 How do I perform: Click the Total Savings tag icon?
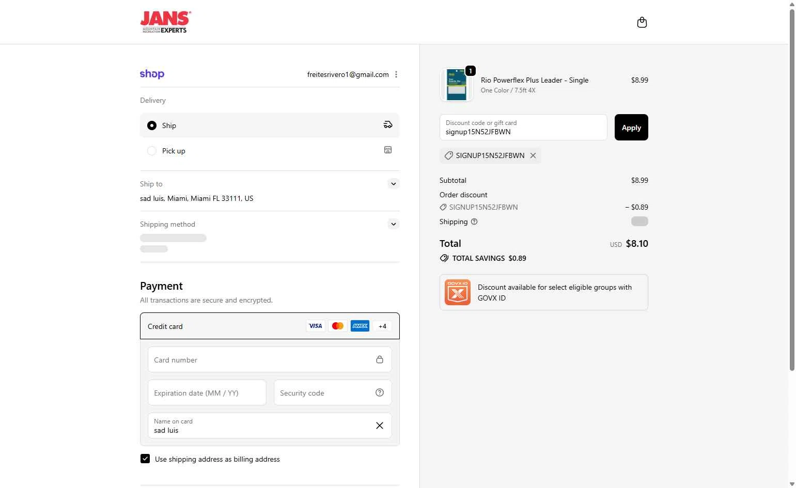click(444, 258)
